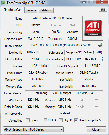
Task: Click the graphics card selector dropdown arrow
Action: point(61,129)
